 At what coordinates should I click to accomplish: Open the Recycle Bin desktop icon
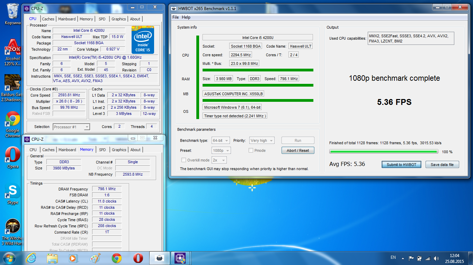13,13
